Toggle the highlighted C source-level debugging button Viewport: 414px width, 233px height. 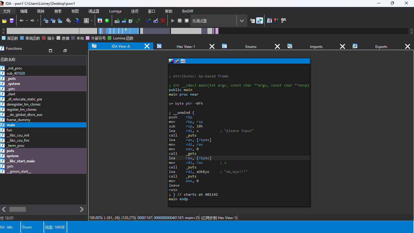pyautogui.click(x=259, y=21)
